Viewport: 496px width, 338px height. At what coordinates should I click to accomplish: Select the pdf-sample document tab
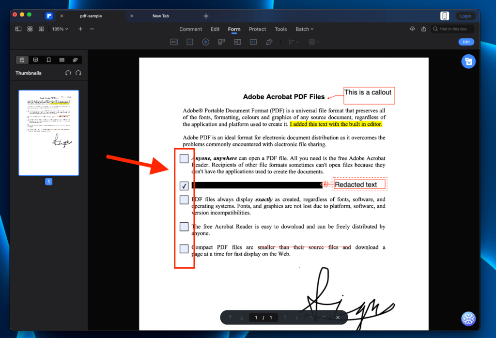[x=91, y=16]
